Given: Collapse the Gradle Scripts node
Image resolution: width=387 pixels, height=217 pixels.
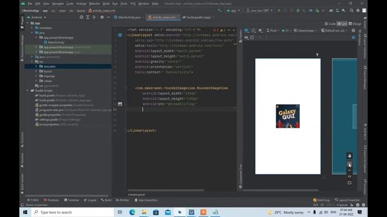Looking at the screenshot, I should tap(27, 90).
